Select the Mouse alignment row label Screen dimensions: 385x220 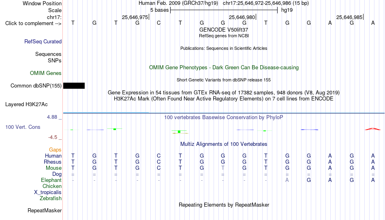[x=53, y=168]
